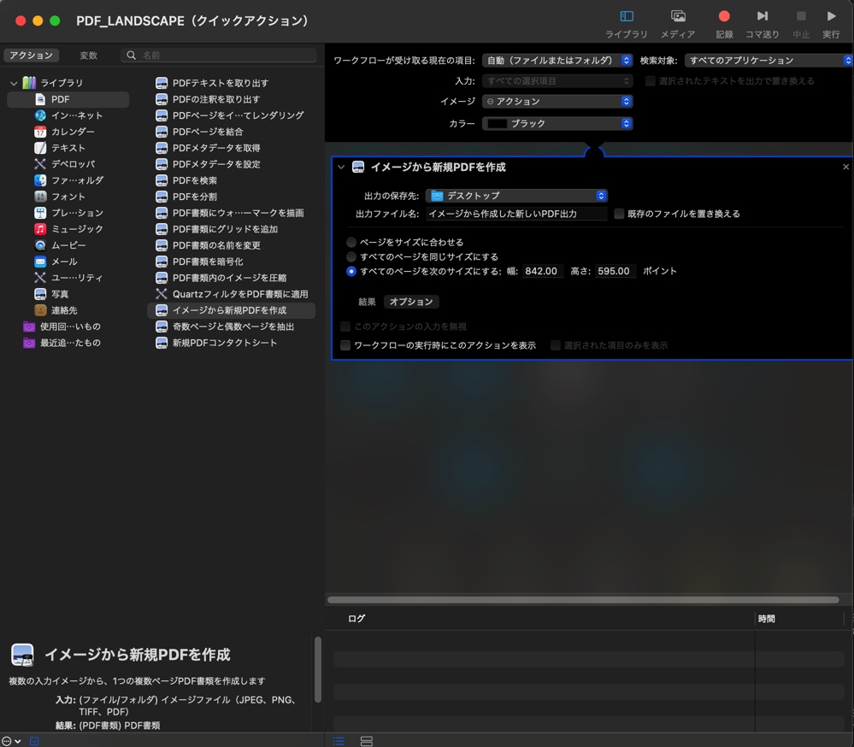Open the メディア browser toolbar icon
Screen dimensions: 854x747
click(x=678, y=17)
